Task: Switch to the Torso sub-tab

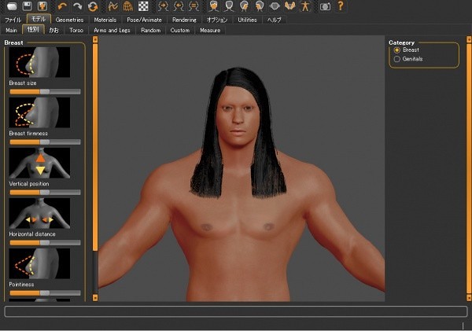Action: [x=76, y=31]
